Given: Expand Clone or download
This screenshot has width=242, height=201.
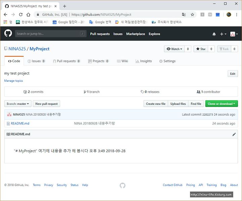Looking at the screenshot, I should 221,104.
